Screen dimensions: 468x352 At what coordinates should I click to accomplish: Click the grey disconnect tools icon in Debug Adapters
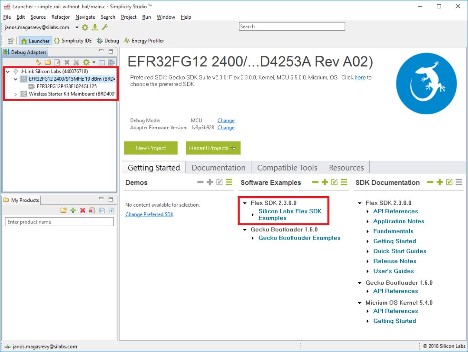point(76,62)
